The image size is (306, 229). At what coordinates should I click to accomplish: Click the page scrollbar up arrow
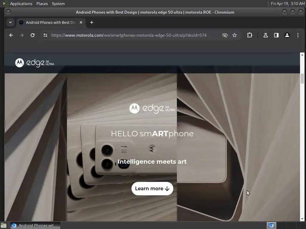[302, 55]
